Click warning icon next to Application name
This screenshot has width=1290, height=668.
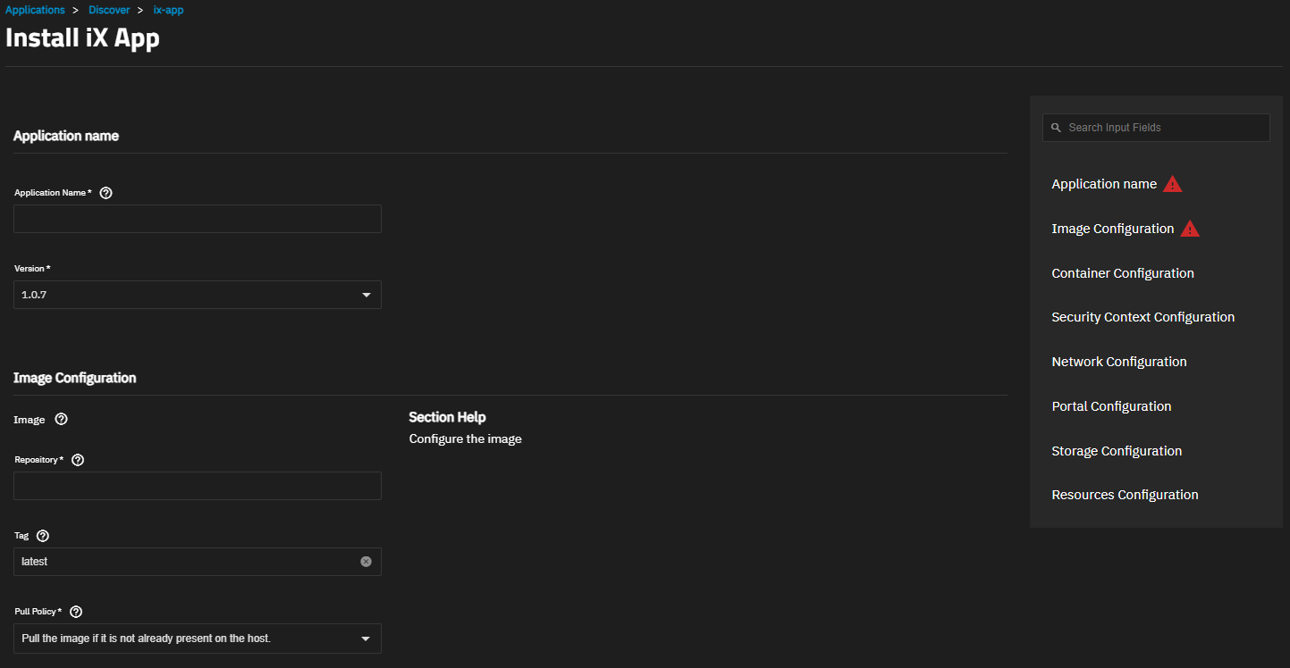[1172, 184]
